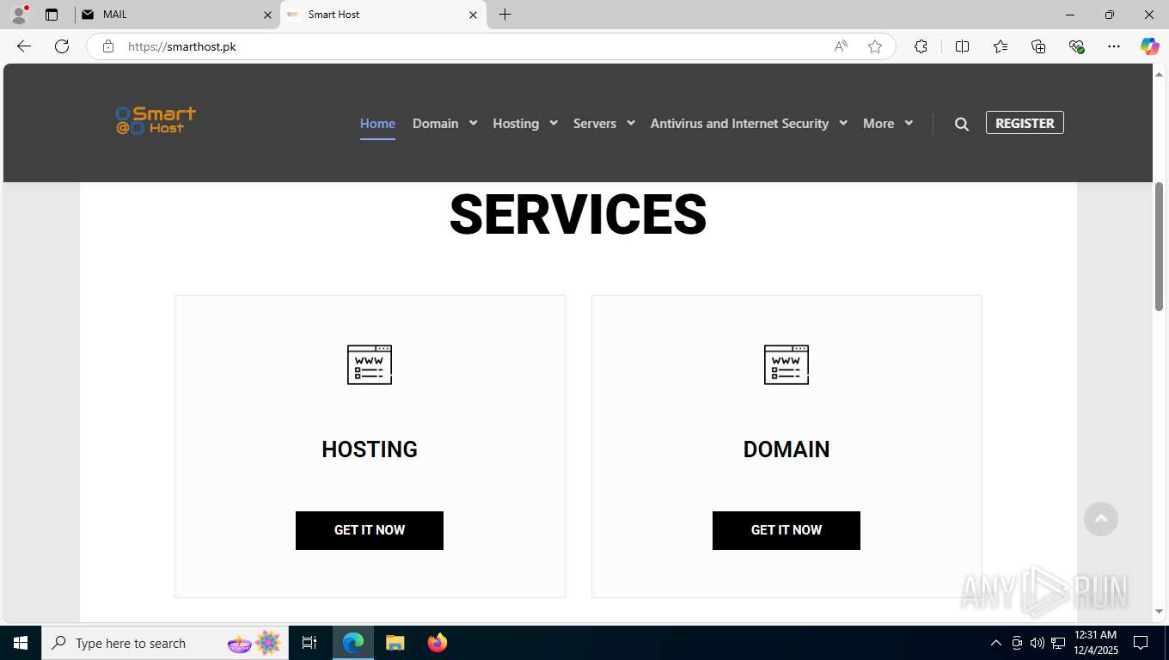Open the Extensions puzzle icon

(921, 46)
